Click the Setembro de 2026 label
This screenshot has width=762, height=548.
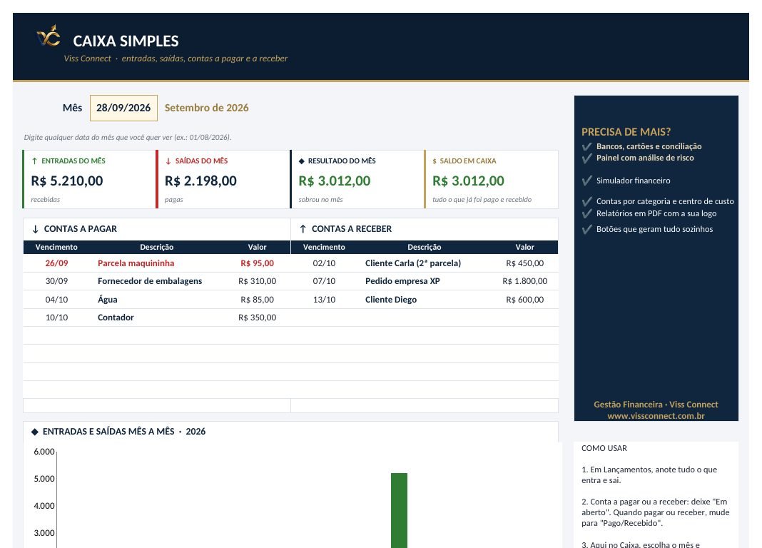tap(206, 108)
